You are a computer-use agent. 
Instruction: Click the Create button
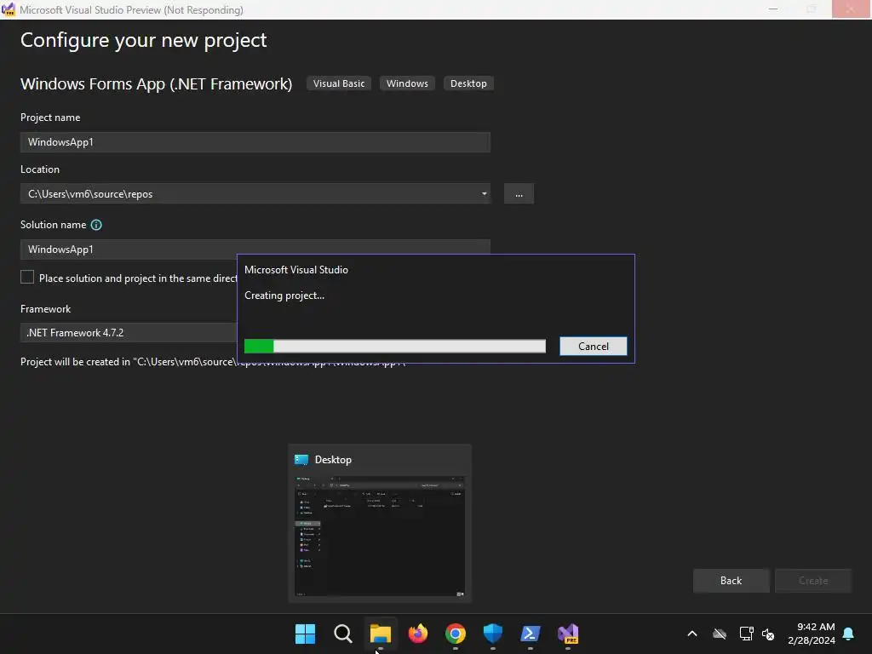pos(813,581)
